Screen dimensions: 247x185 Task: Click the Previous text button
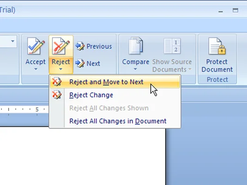99,46
